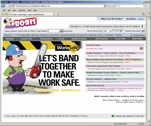Click the Search Boris Go button

point(143,31)
